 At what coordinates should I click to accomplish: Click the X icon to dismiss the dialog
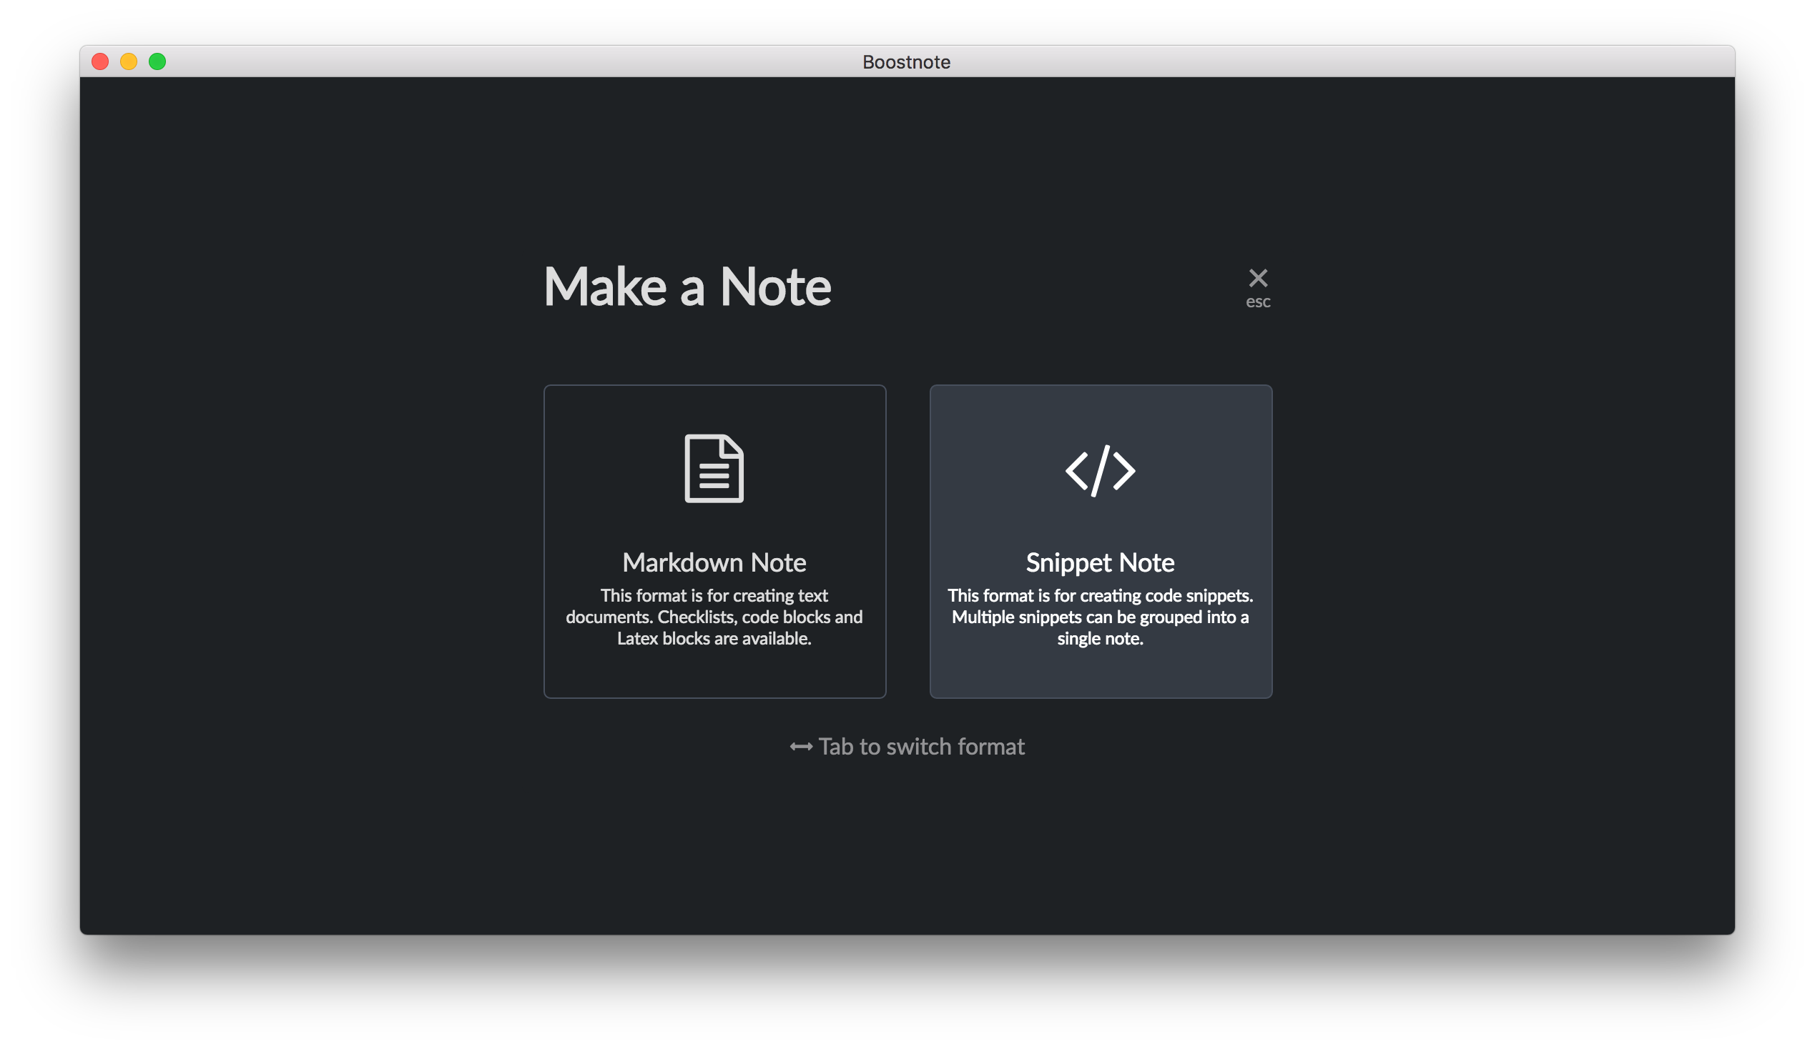coord(1257,278)
